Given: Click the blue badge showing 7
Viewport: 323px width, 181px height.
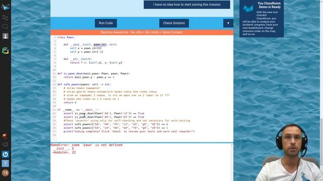Looking at the screenshot, I should 6,163.
